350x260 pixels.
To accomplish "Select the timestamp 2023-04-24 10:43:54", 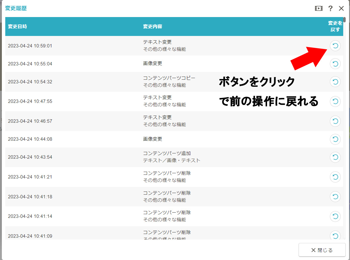I will 30,157.
